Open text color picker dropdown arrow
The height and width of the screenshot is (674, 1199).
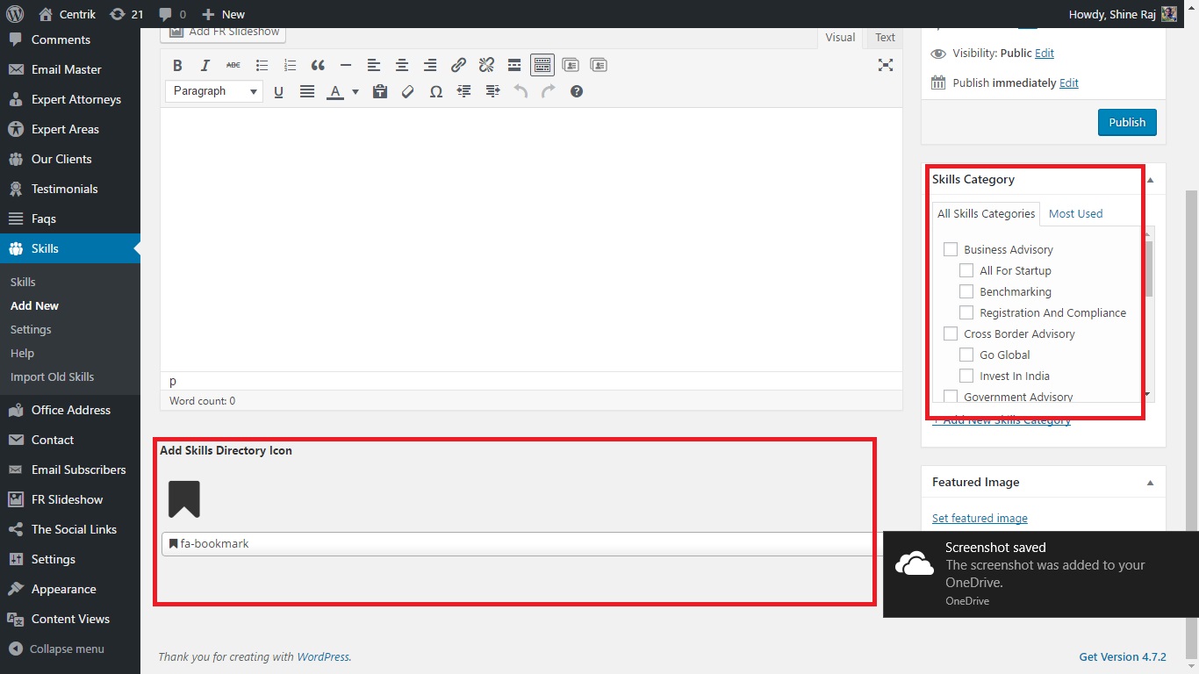coord(355,91)
